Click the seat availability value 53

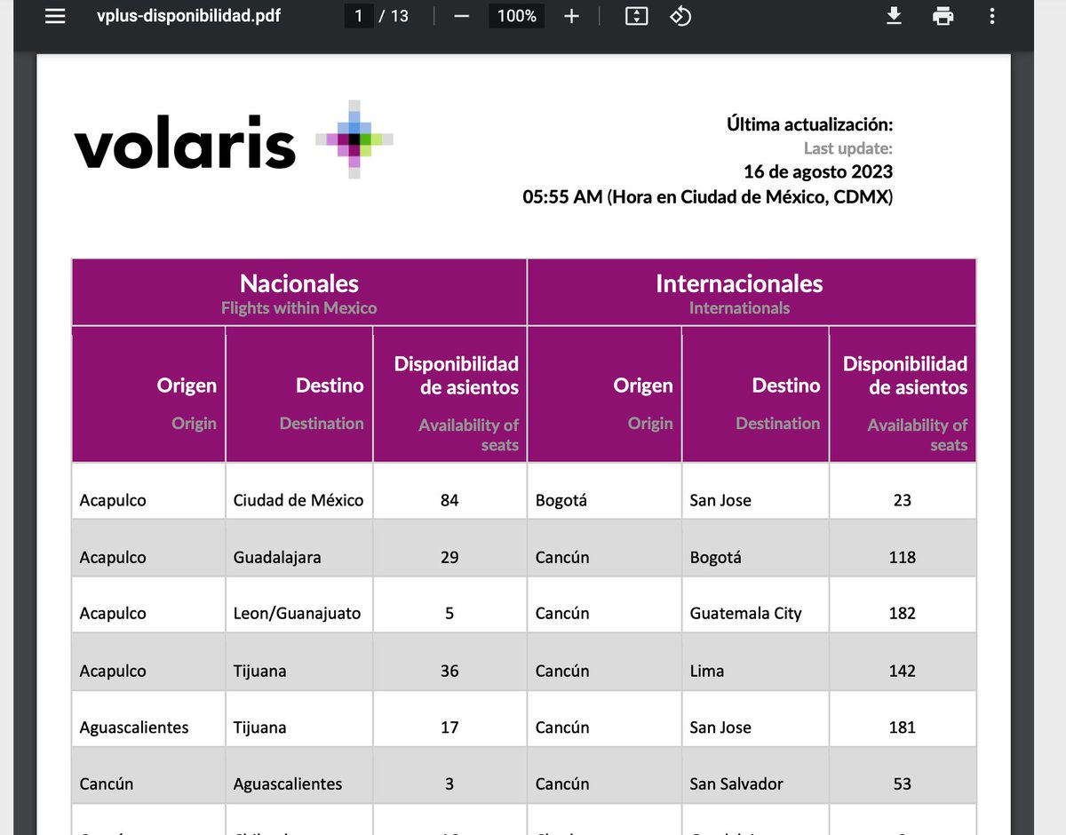click(903, 783)
